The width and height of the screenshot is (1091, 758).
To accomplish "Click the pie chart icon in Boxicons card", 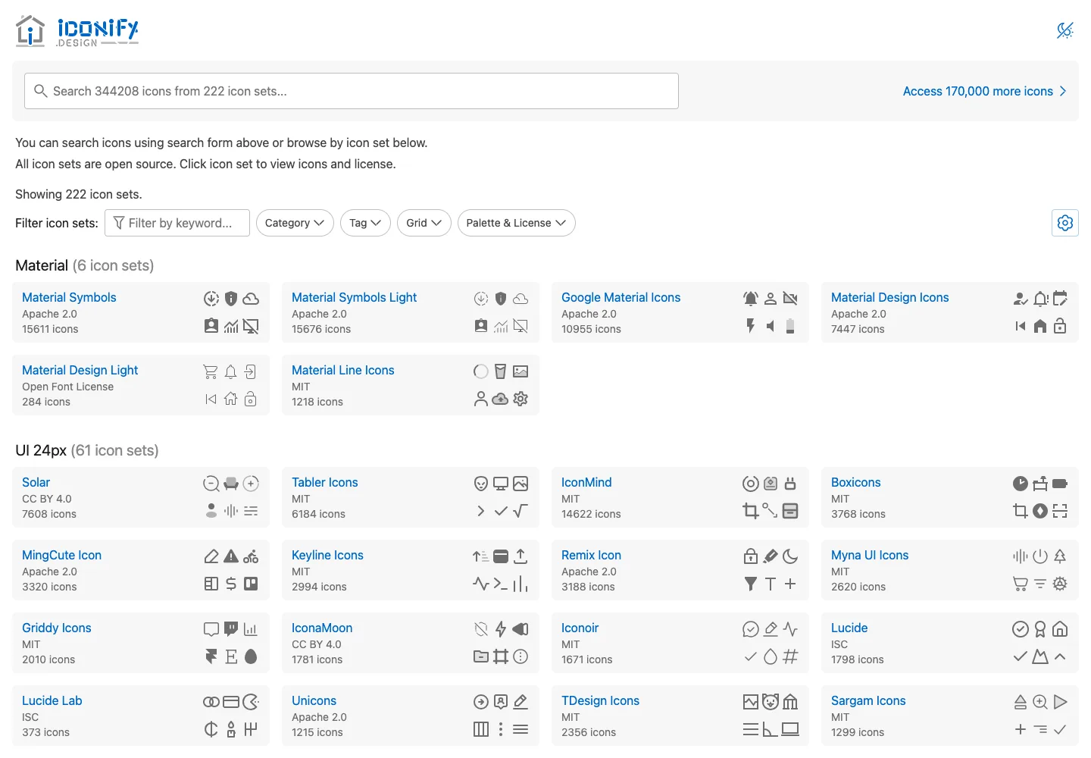I will click(x=1021, y=484).
